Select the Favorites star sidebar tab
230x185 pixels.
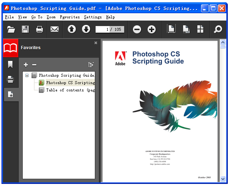tap(11, 94)
